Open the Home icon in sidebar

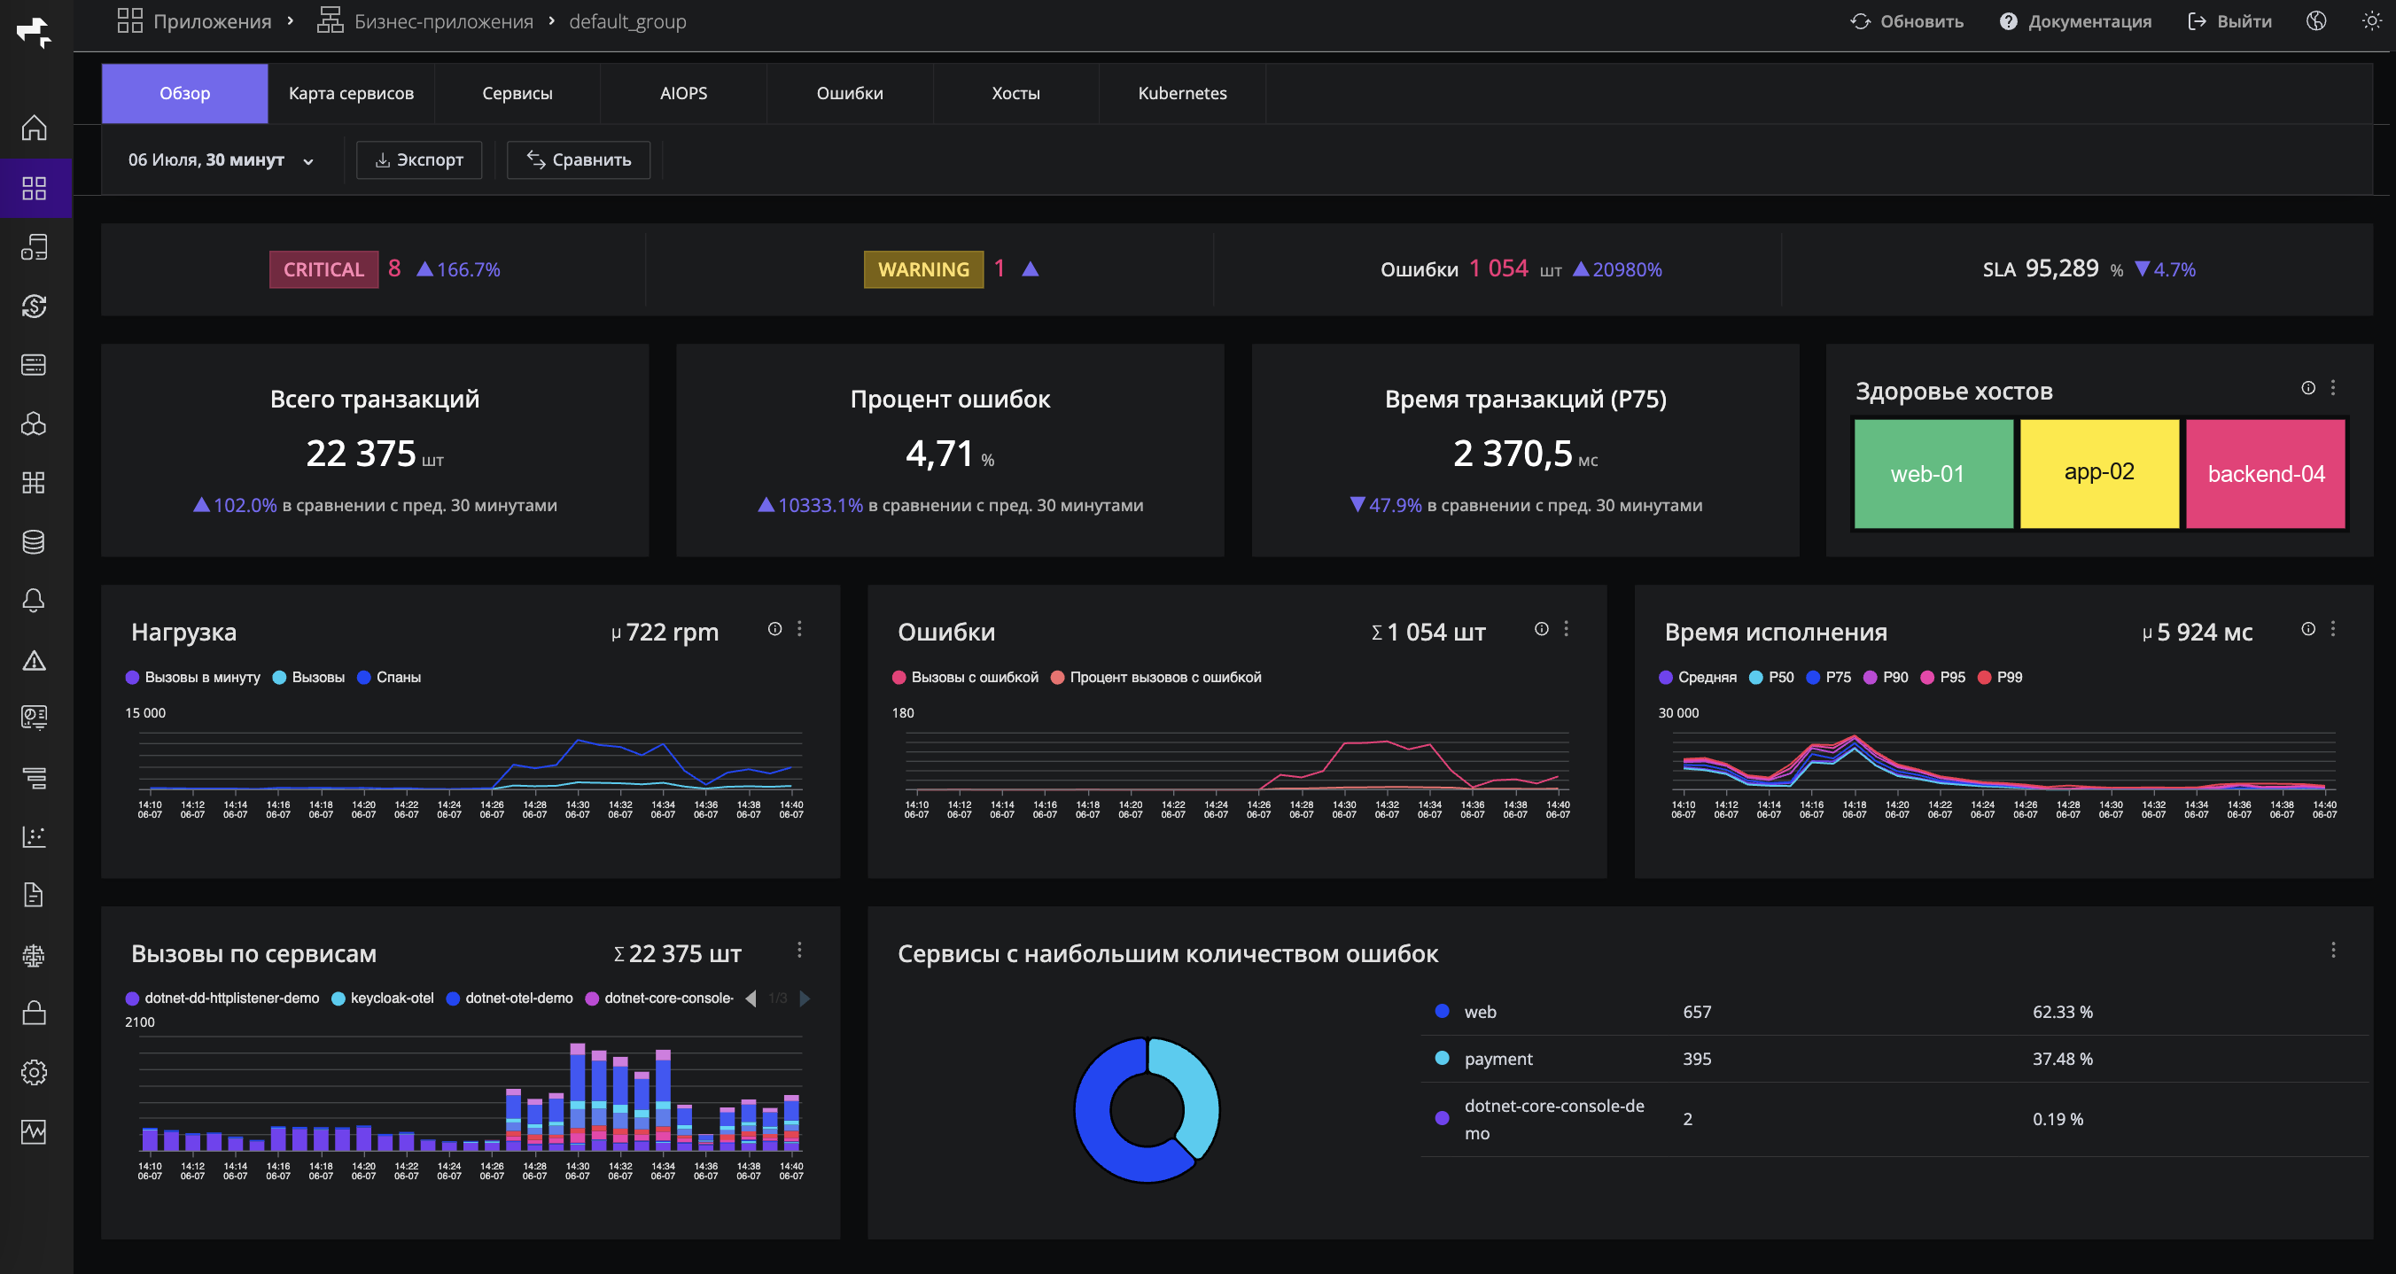(x=35, y=128)
